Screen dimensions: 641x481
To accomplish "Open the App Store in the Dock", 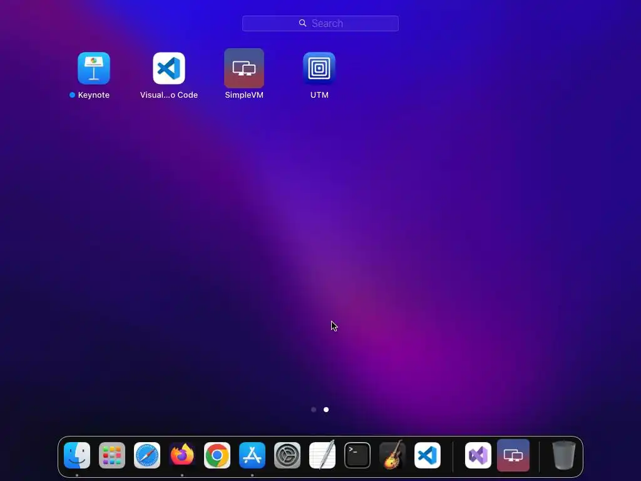I will (x=252, y=455).
